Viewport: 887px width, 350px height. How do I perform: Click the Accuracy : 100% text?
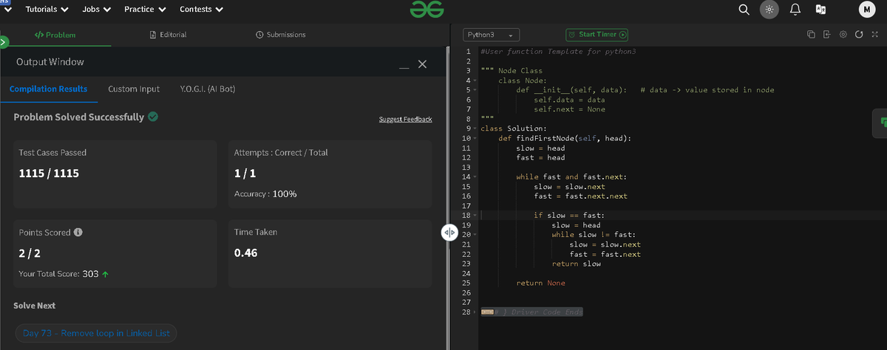click(x=265, y=193)
